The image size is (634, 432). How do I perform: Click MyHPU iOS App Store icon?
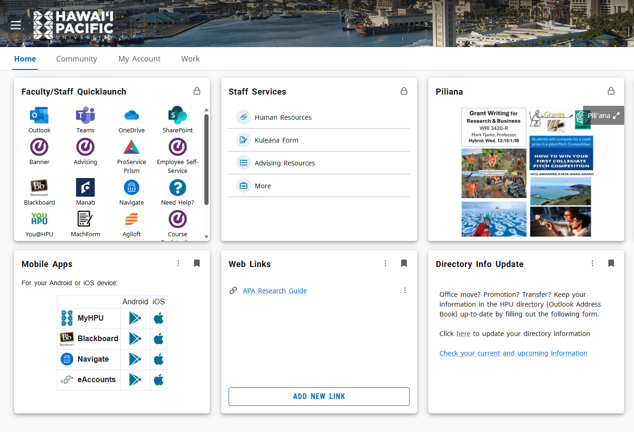[x=159, y=318]
